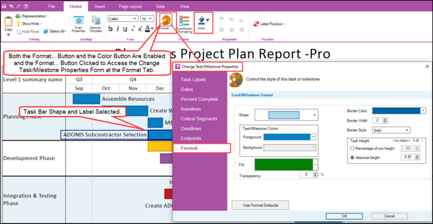
Task: Click the green Fill color swatch
Action: (284, 164)
